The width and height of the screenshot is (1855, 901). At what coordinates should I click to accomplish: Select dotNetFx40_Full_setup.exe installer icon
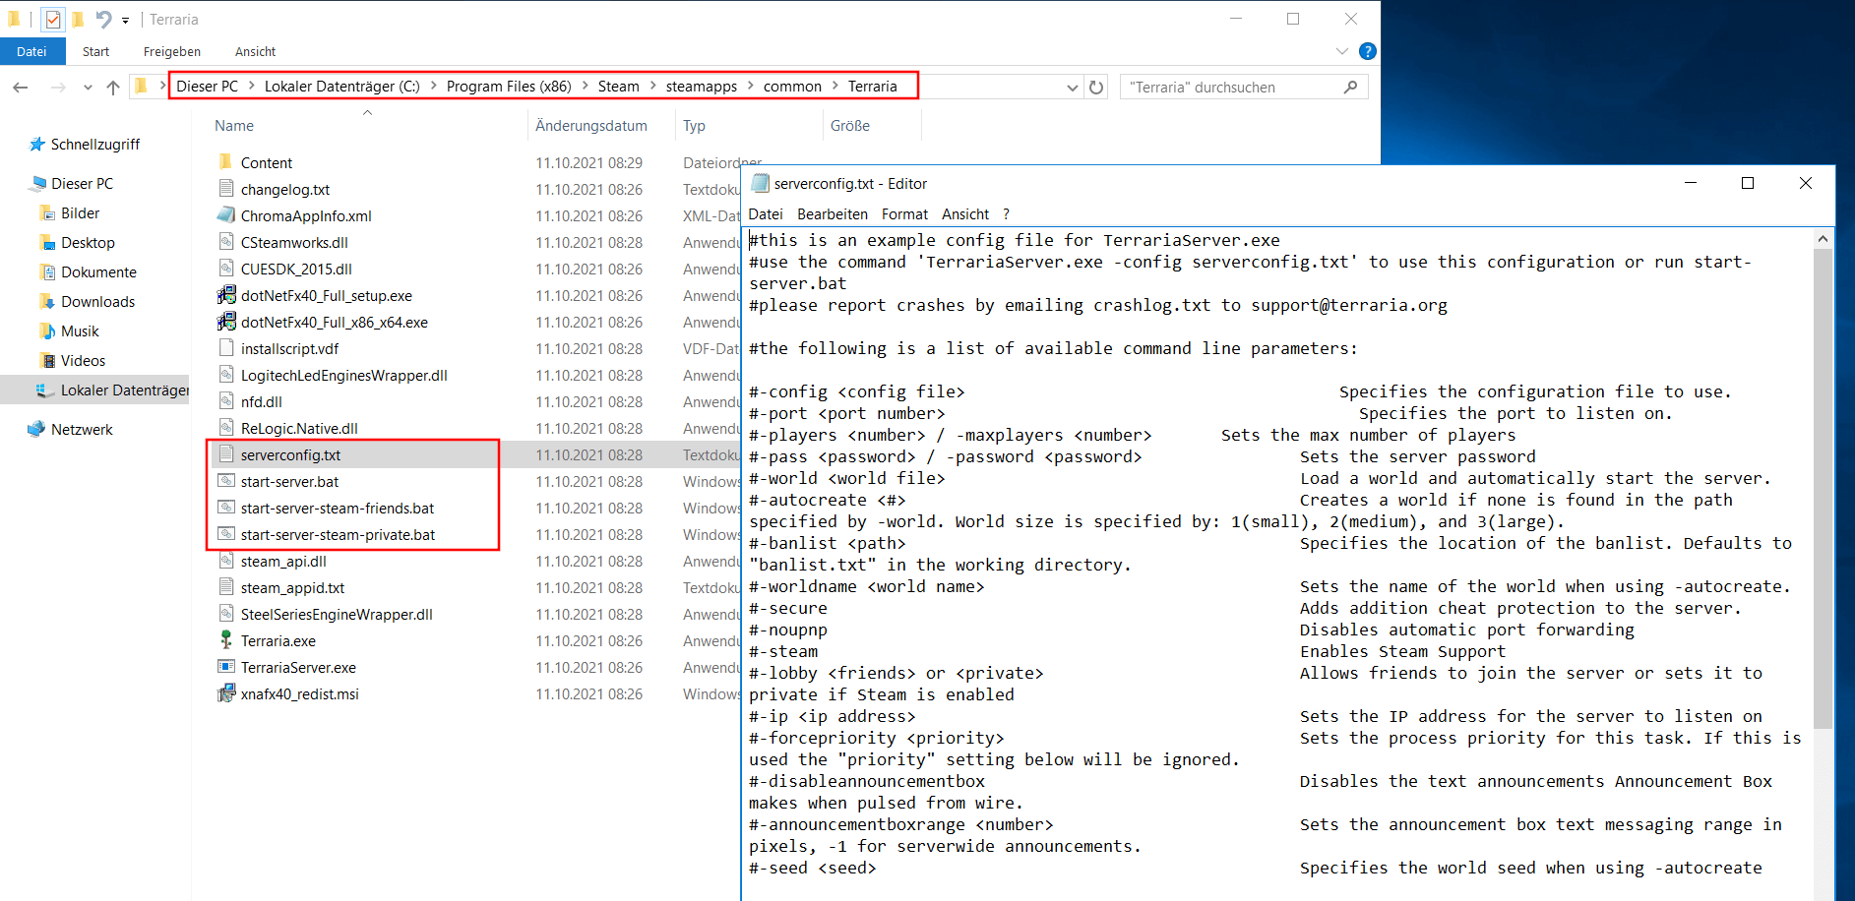click(x=226, y=295)
